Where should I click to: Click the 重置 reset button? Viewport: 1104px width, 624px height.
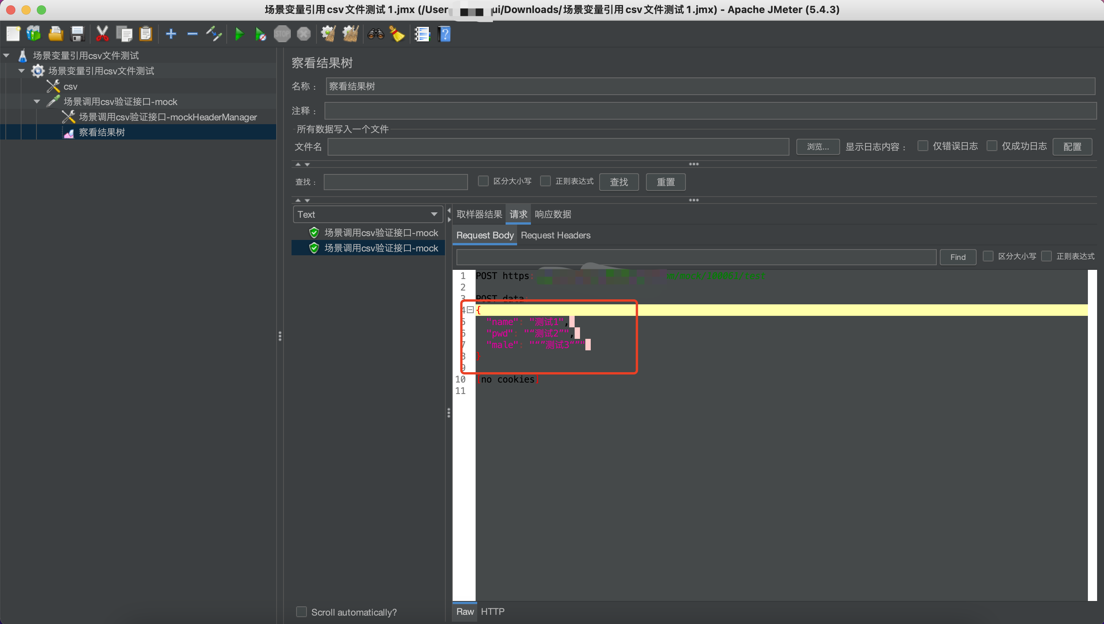pyautogui.click(x=666, y=182)
